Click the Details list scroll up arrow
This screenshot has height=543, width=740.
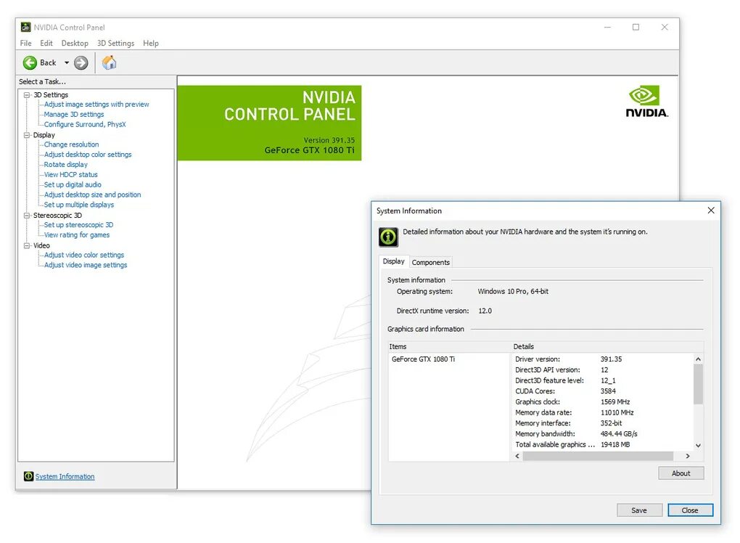[698, 359]
